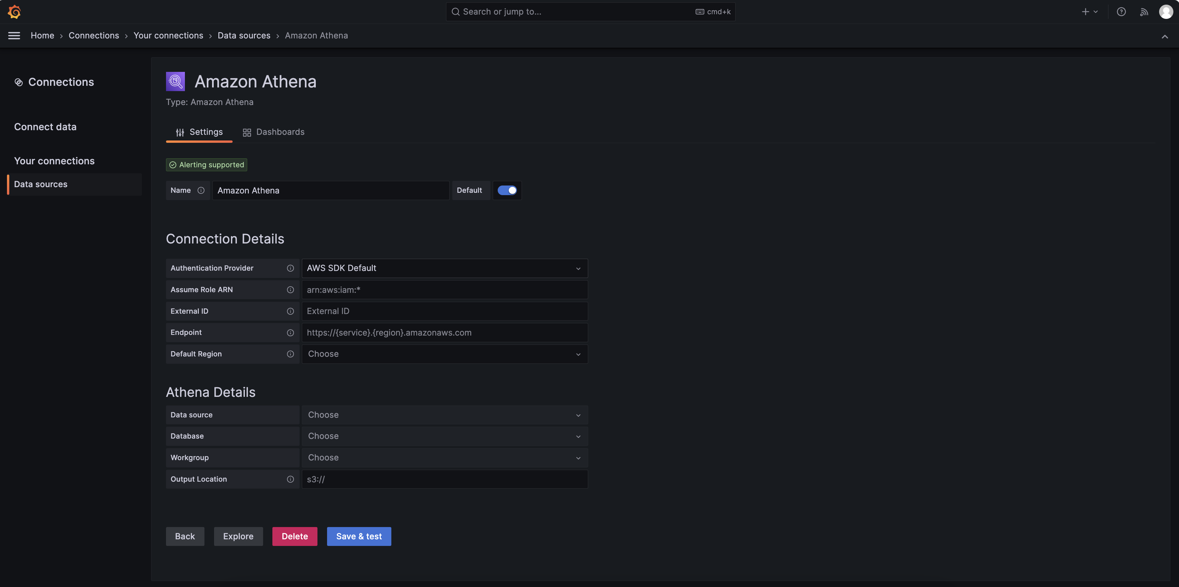Switch to the Dashboards tab
1179x587 pixels.
(x=273, y=132)
